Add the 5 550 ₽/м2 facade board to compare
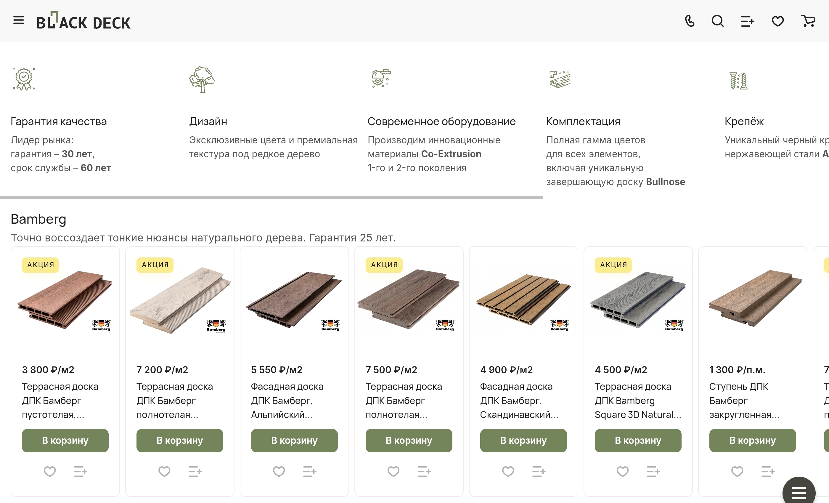 (309, 471)
